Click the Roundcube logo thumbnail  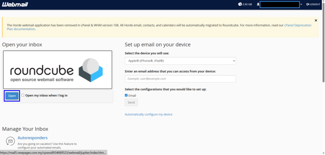point(58,70)
